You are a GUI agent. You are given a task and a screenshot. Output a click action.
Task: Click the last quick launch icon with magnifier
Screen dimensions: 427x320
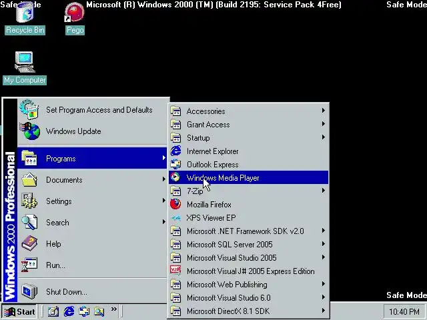coord(99,311)
